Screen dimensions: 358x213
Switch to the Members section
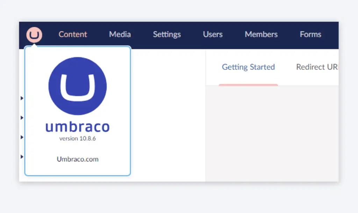point(261,35)
